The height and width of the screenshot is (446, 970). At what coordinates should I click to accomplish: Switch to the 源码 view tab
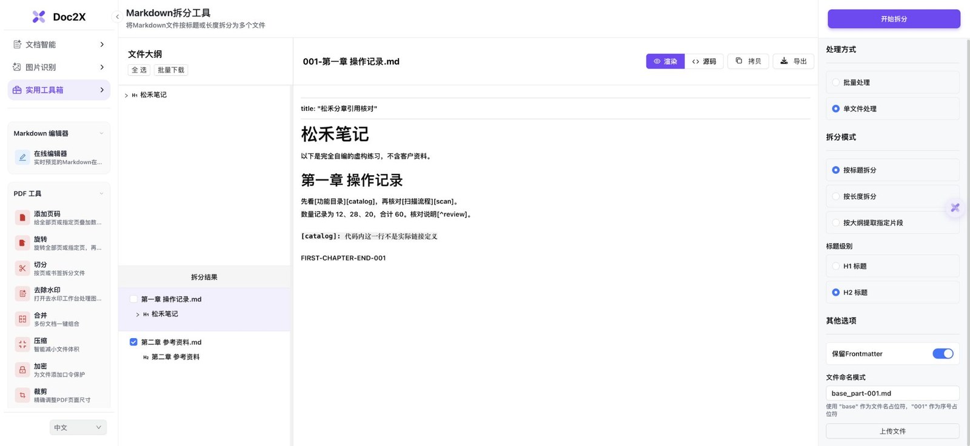point(704,61)
